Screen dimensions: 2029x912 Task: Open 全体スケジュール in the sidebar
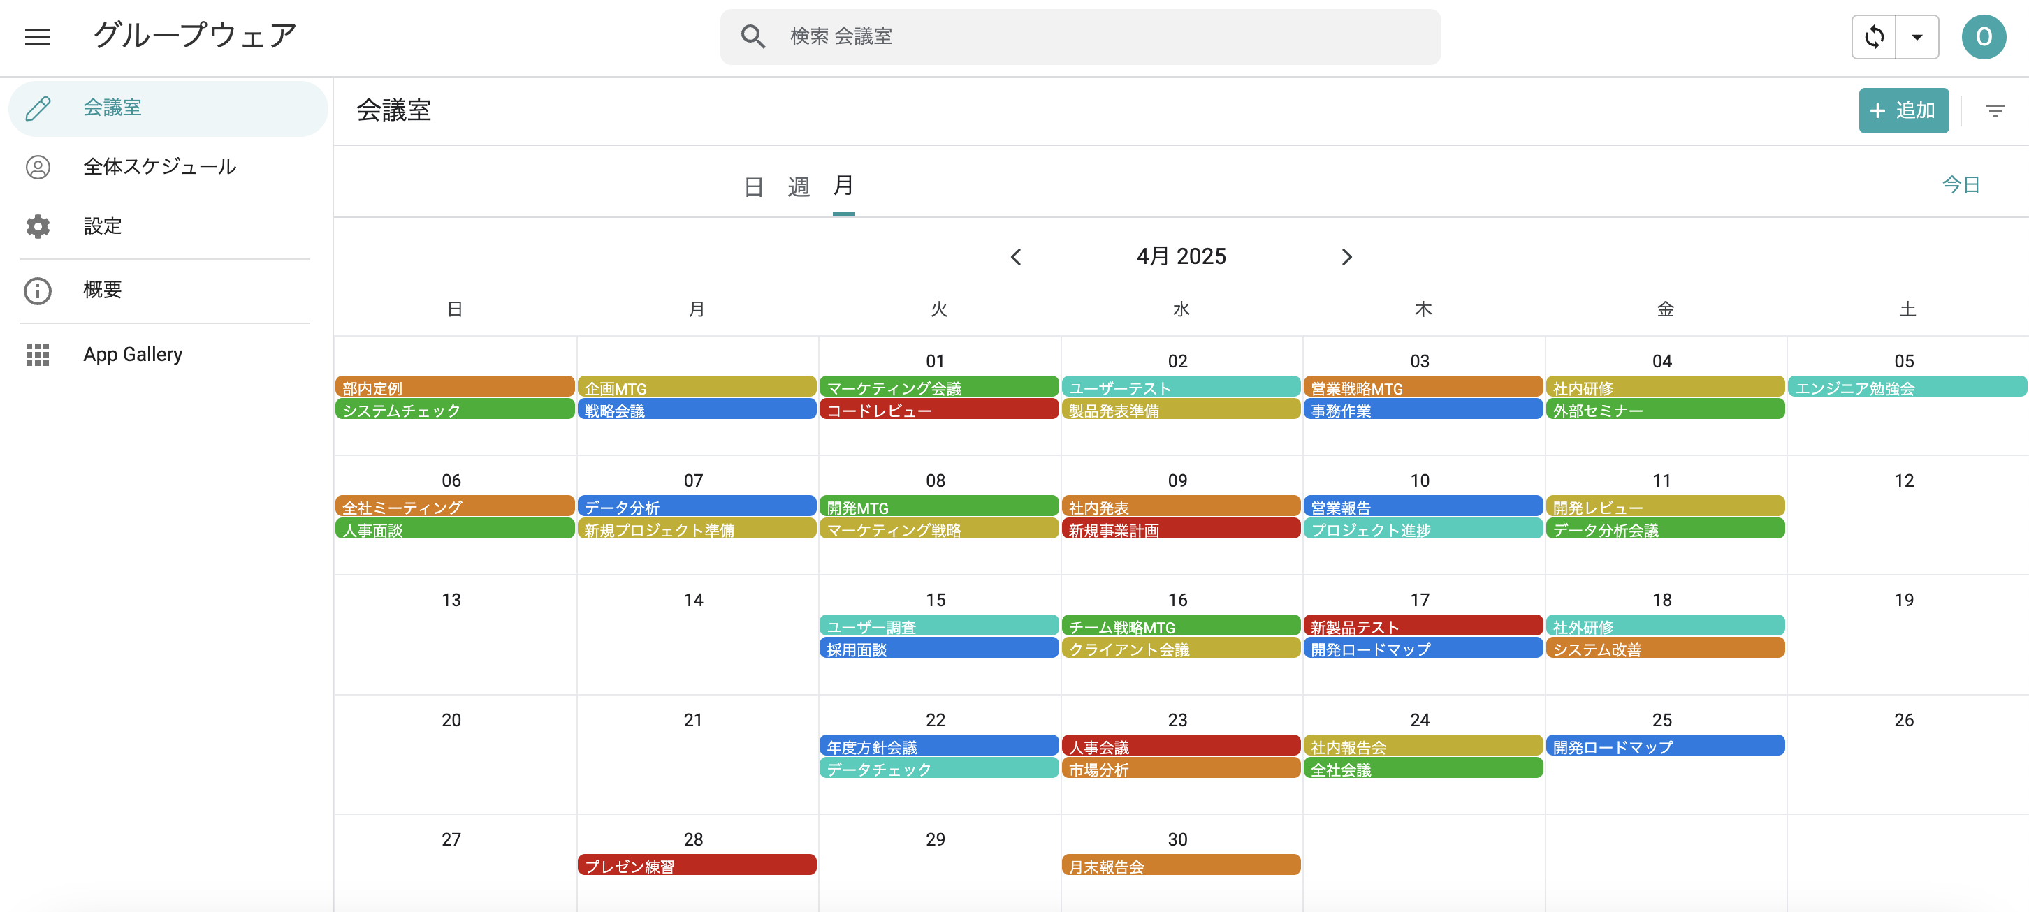(x=168, y=167)
